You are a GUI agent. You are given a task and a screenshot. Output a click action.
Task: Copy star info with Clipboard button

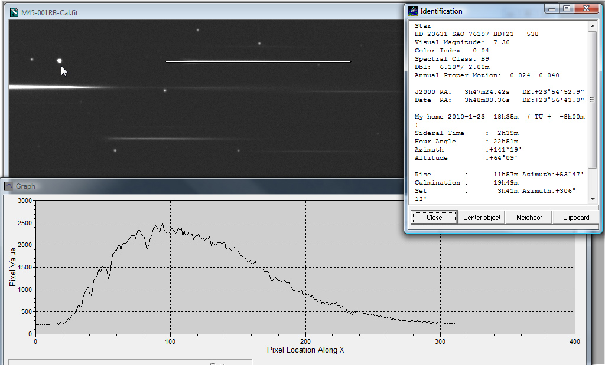point(575,218)
